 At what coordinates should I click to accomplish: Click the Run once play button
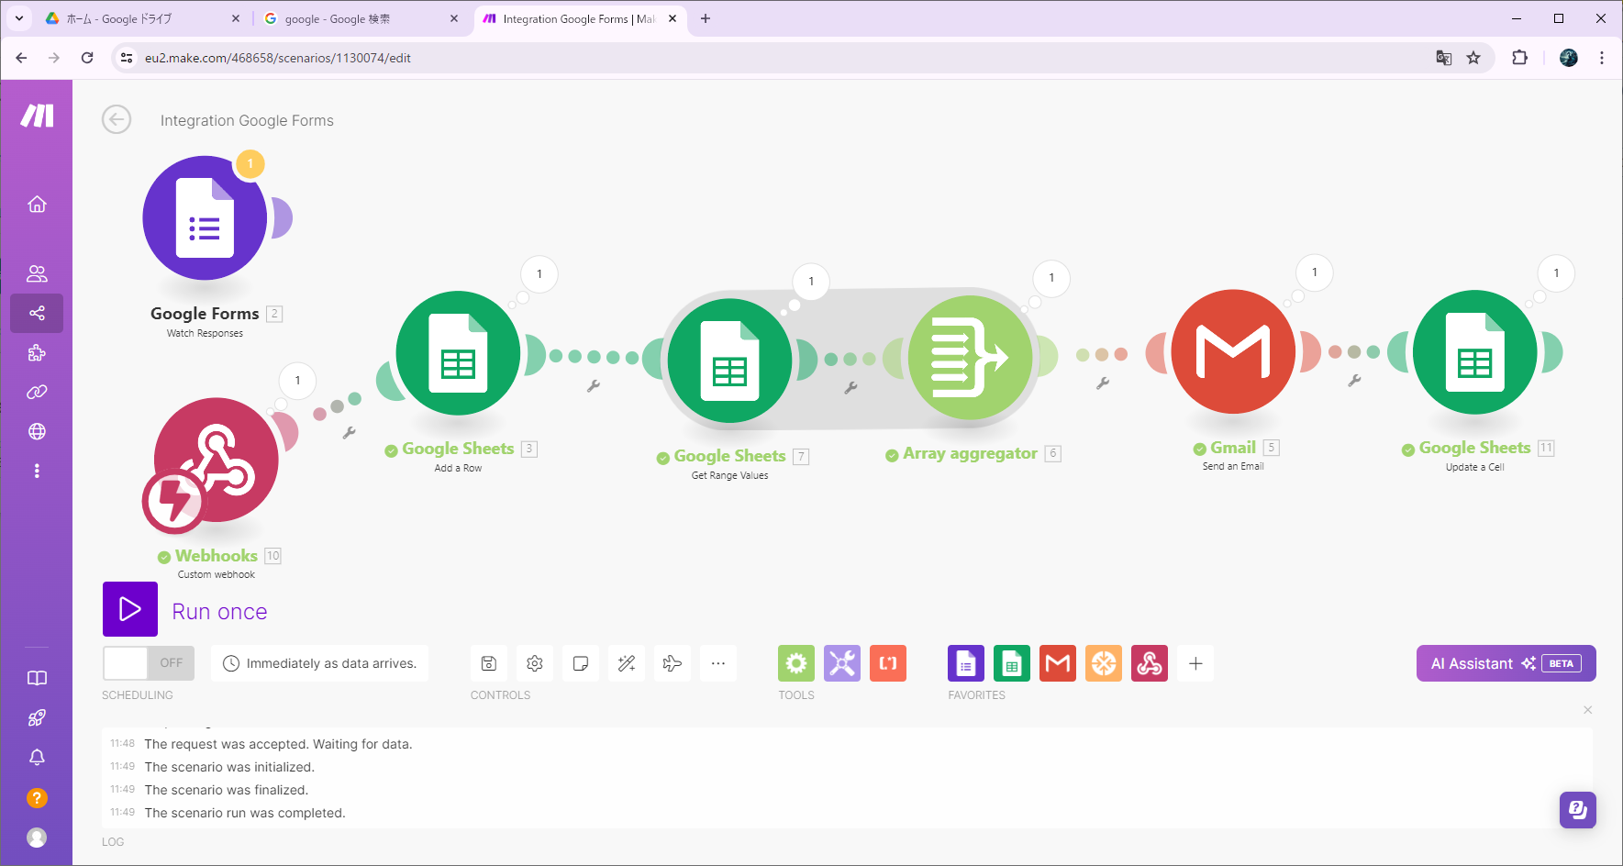130,609
